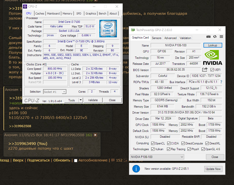Select the Graphics Card tab in GPU-Z

pyautogui.click(x=140, y=38)
